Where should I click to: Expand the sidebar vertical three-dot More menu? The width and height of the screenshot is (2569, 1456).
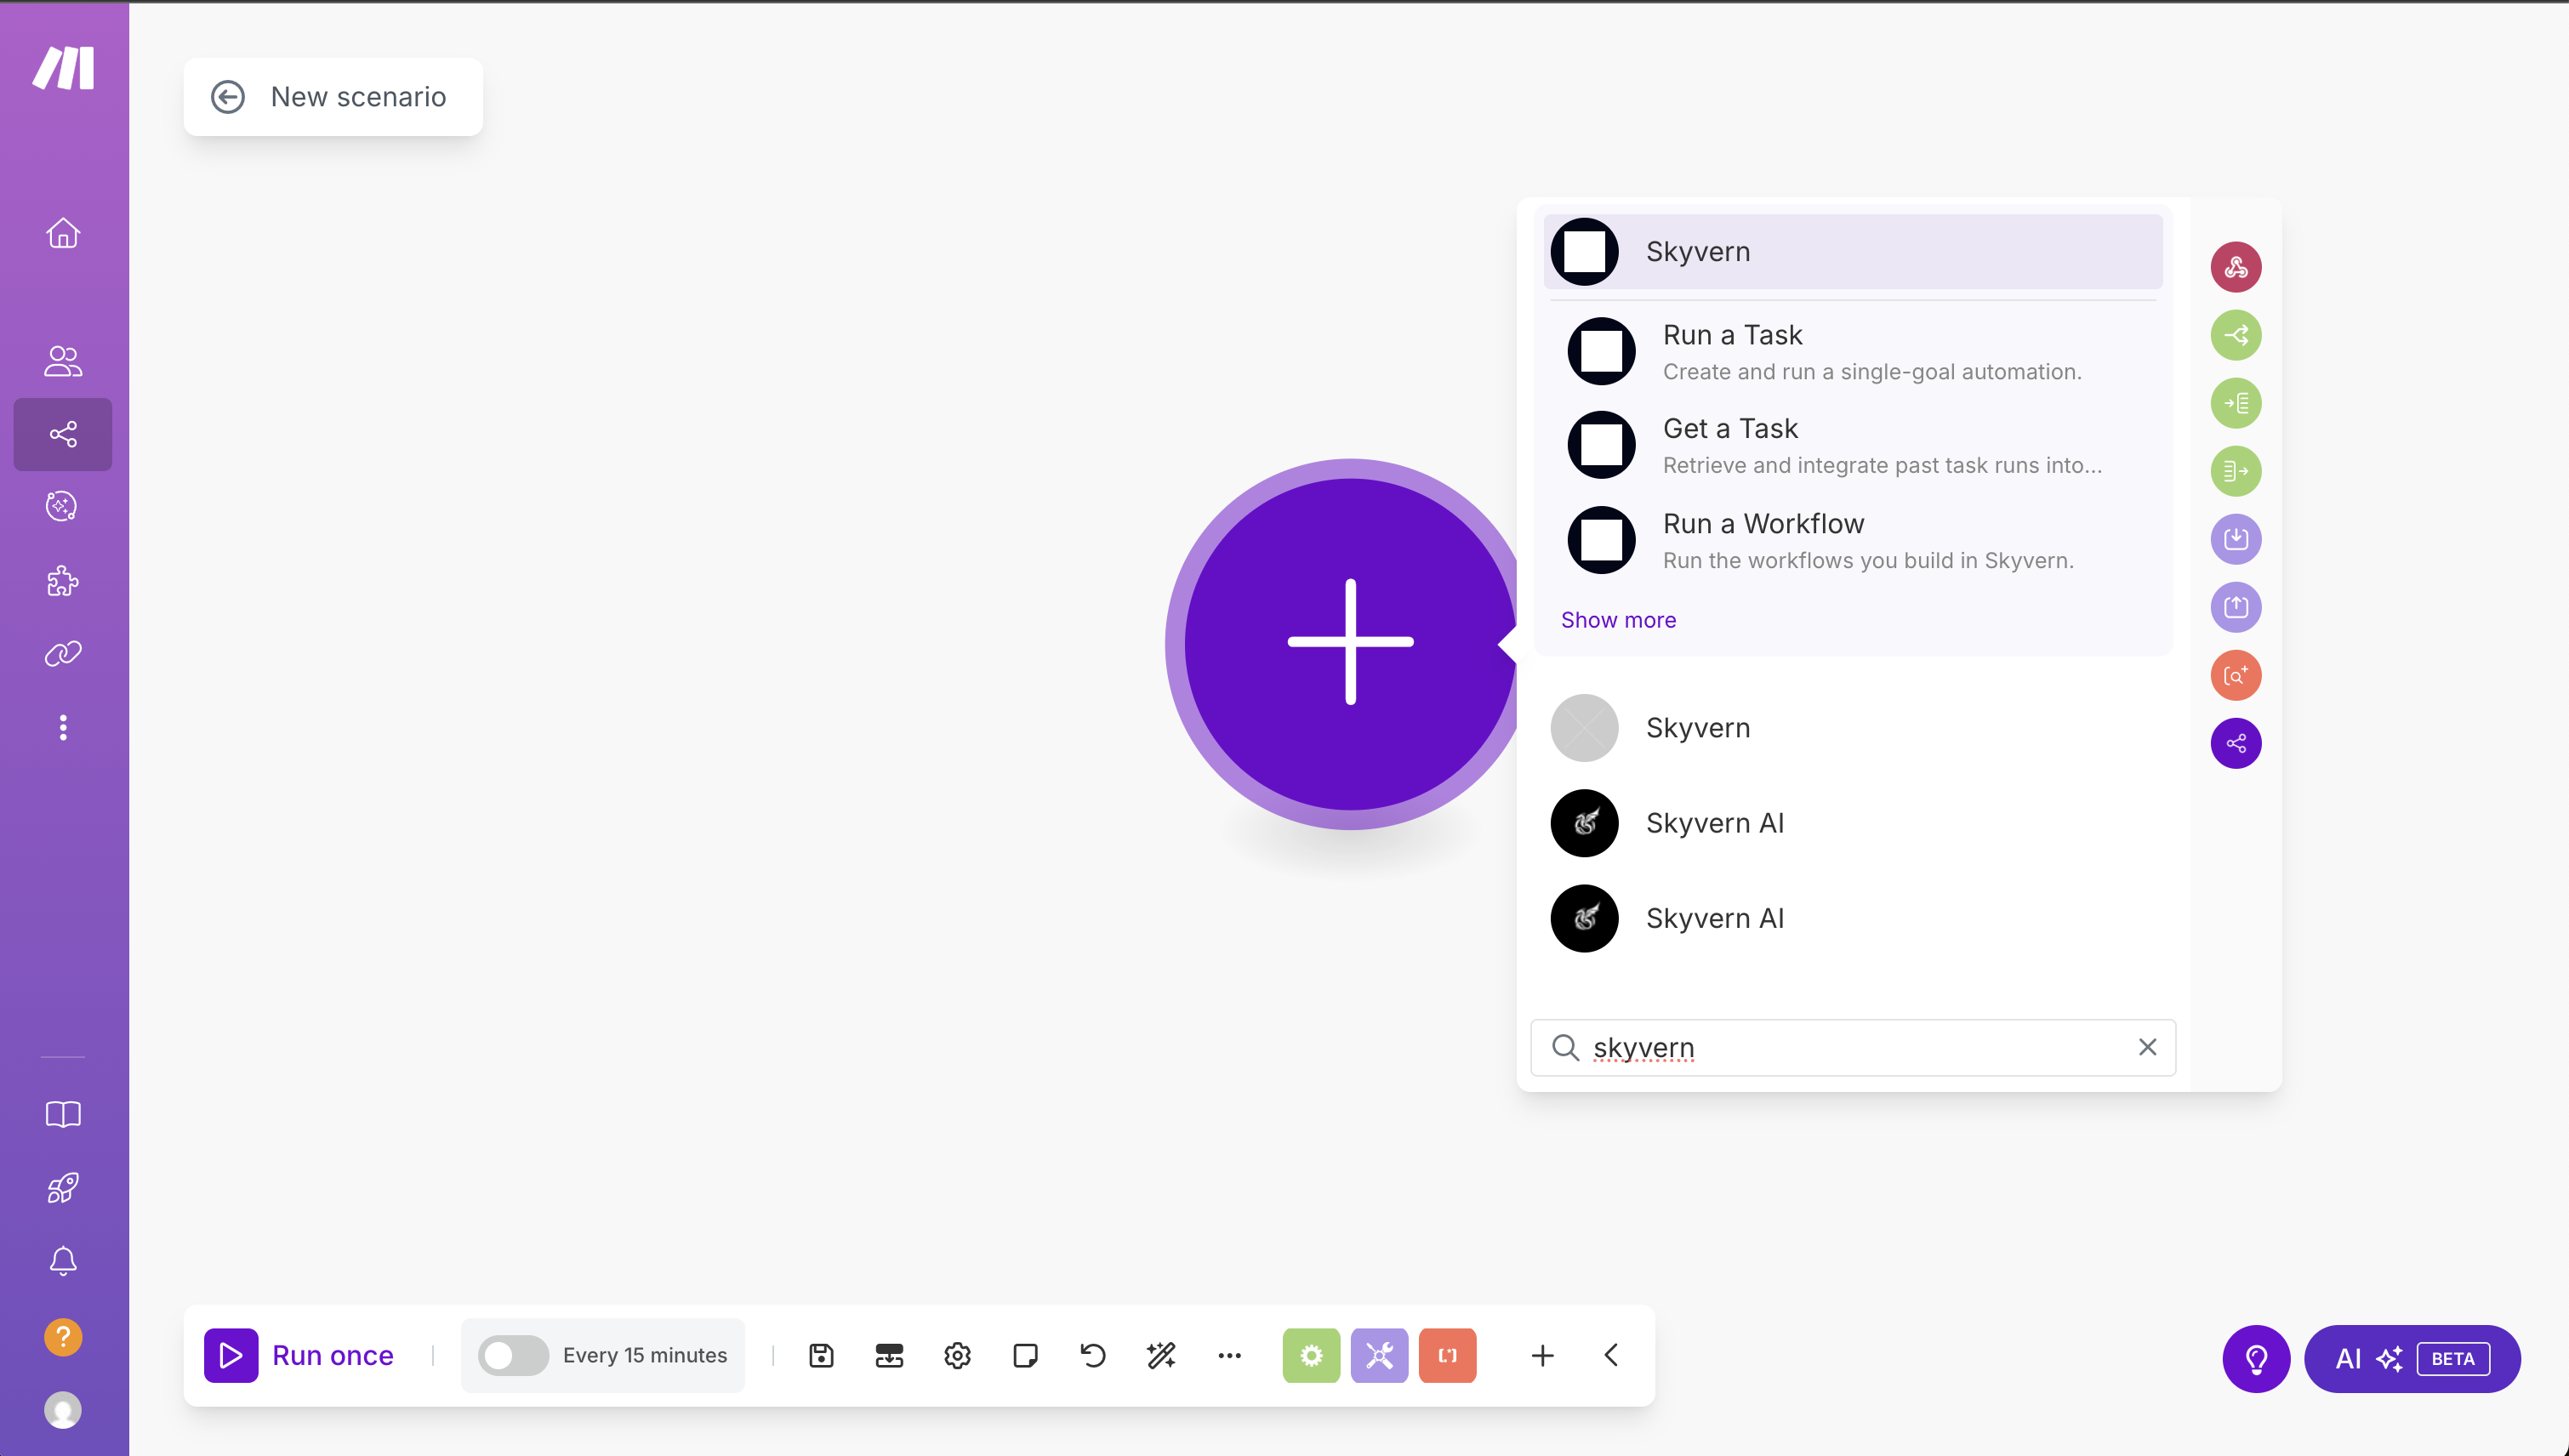click(x=63, y=727)
